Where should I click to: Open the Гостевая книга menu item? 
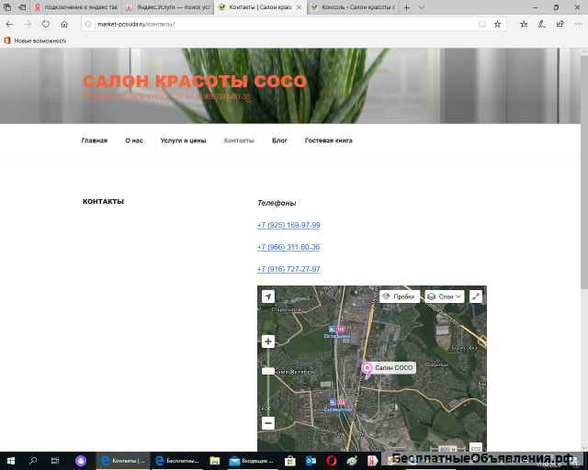[x=329, y=140]
